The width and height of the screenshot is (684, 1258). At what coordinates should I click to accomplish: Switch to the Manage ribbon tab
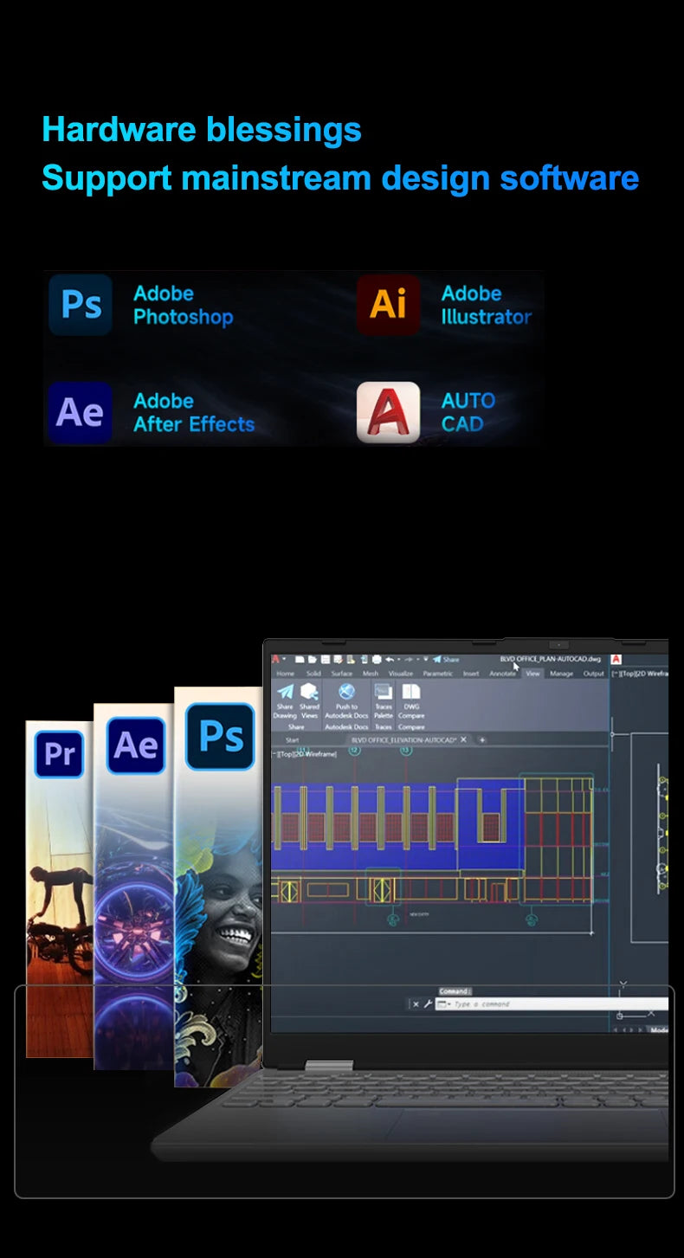pos(561,673)
